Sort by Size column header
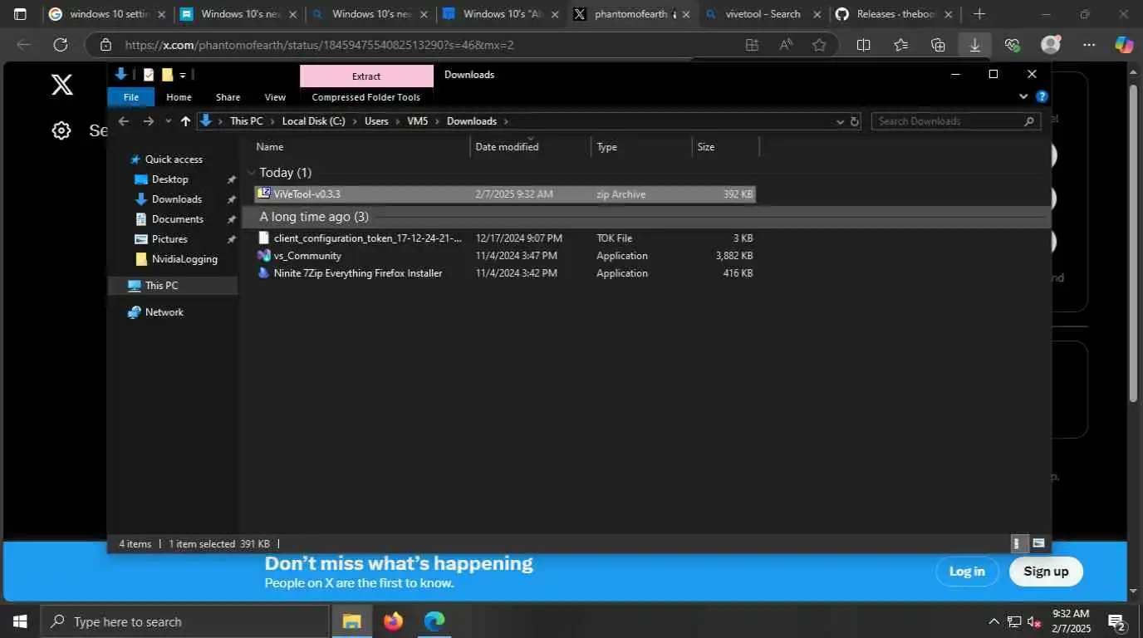 (726, 147)
